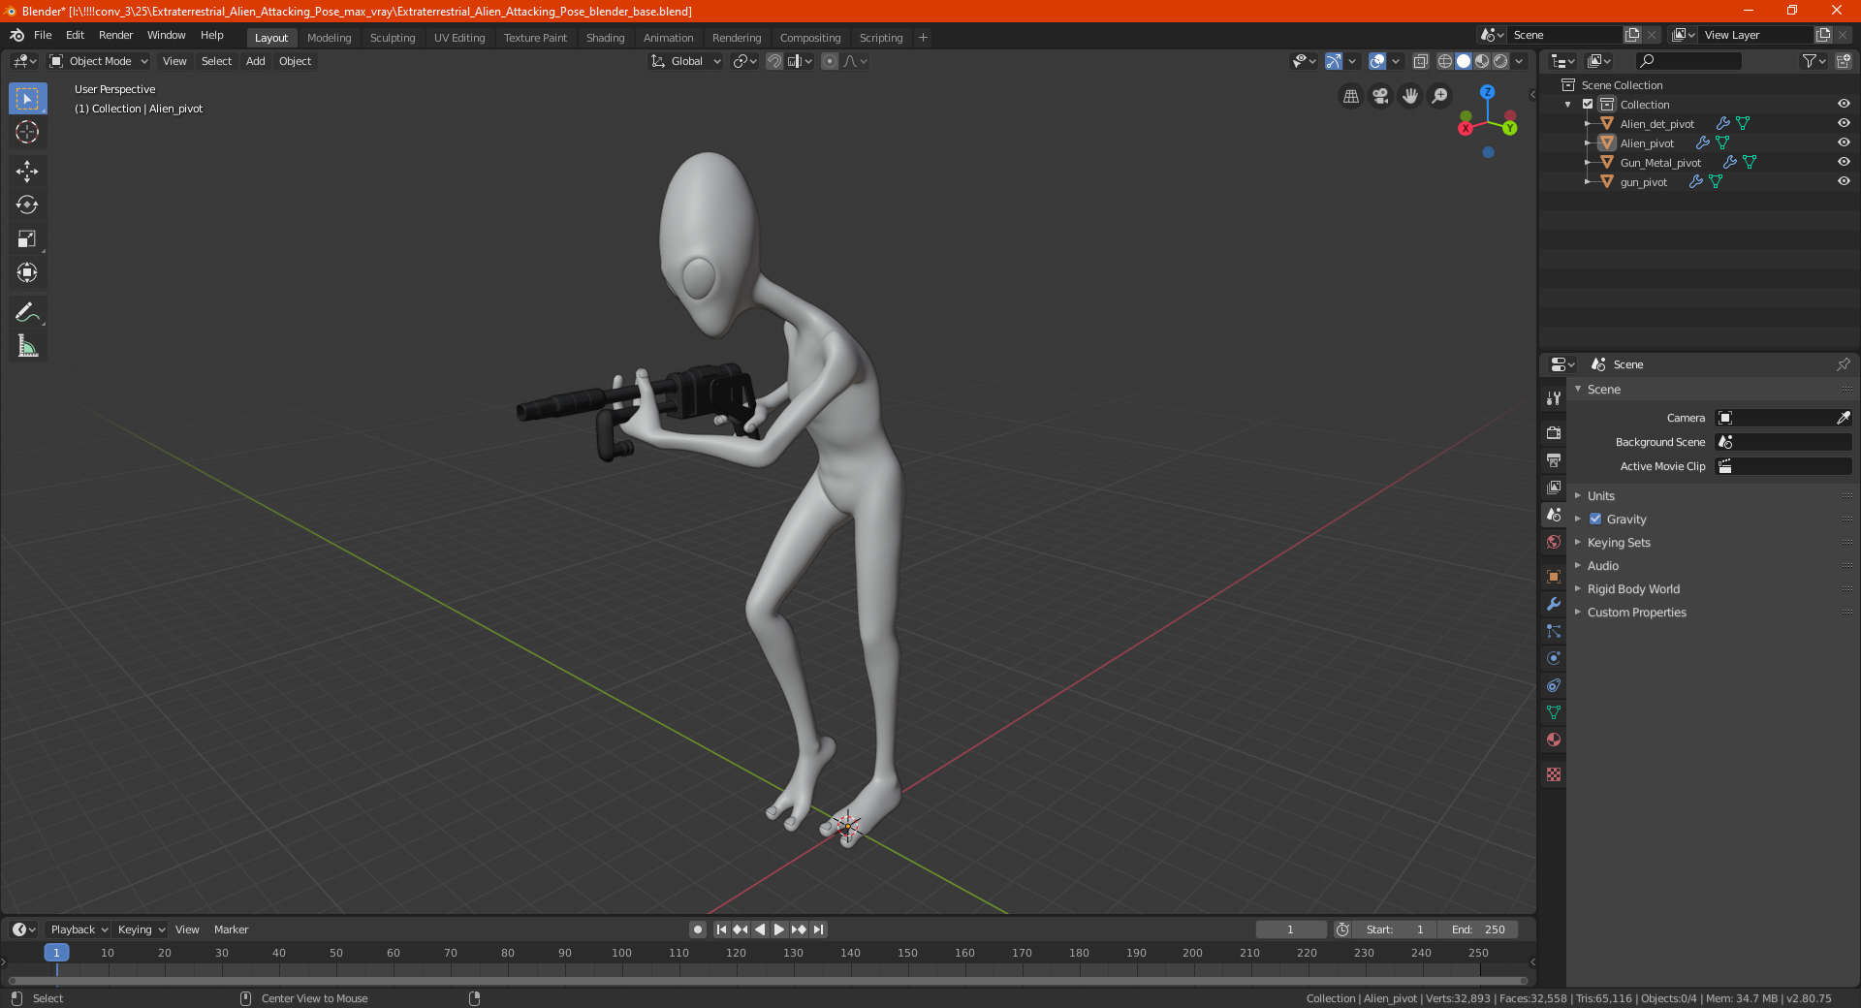The width and height of the screenshot is (1861, 1008).
Task: Open the Active Tool properties tab
Action: pos(1554,397)
